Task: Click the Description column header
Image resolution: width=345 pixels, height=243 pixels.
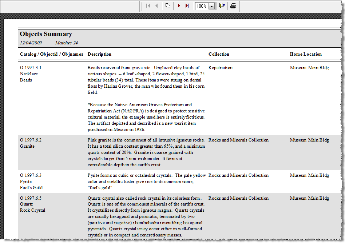Action: (x=99, y=54)
